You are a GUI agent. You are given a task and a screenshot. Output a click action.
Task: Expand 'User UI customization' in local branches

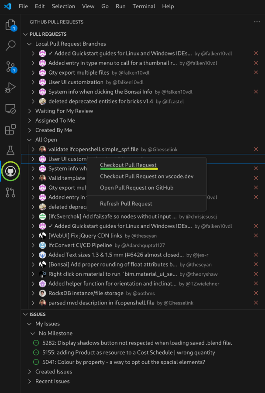coord(33,82)
